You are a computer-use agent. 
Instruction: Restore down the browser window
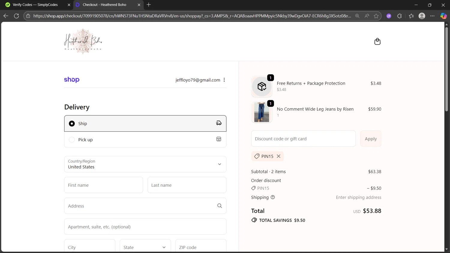[x=430, y=5]
